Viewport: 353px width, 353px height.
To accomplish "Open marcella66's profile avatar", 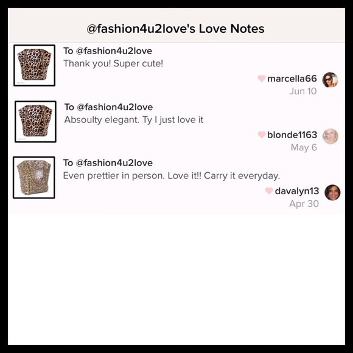I will tap(330, 80).
